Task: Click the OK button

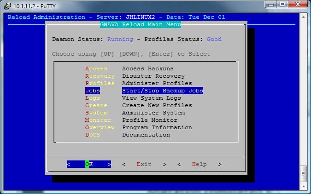Action: pyautogui.click(x=89, y=164)
